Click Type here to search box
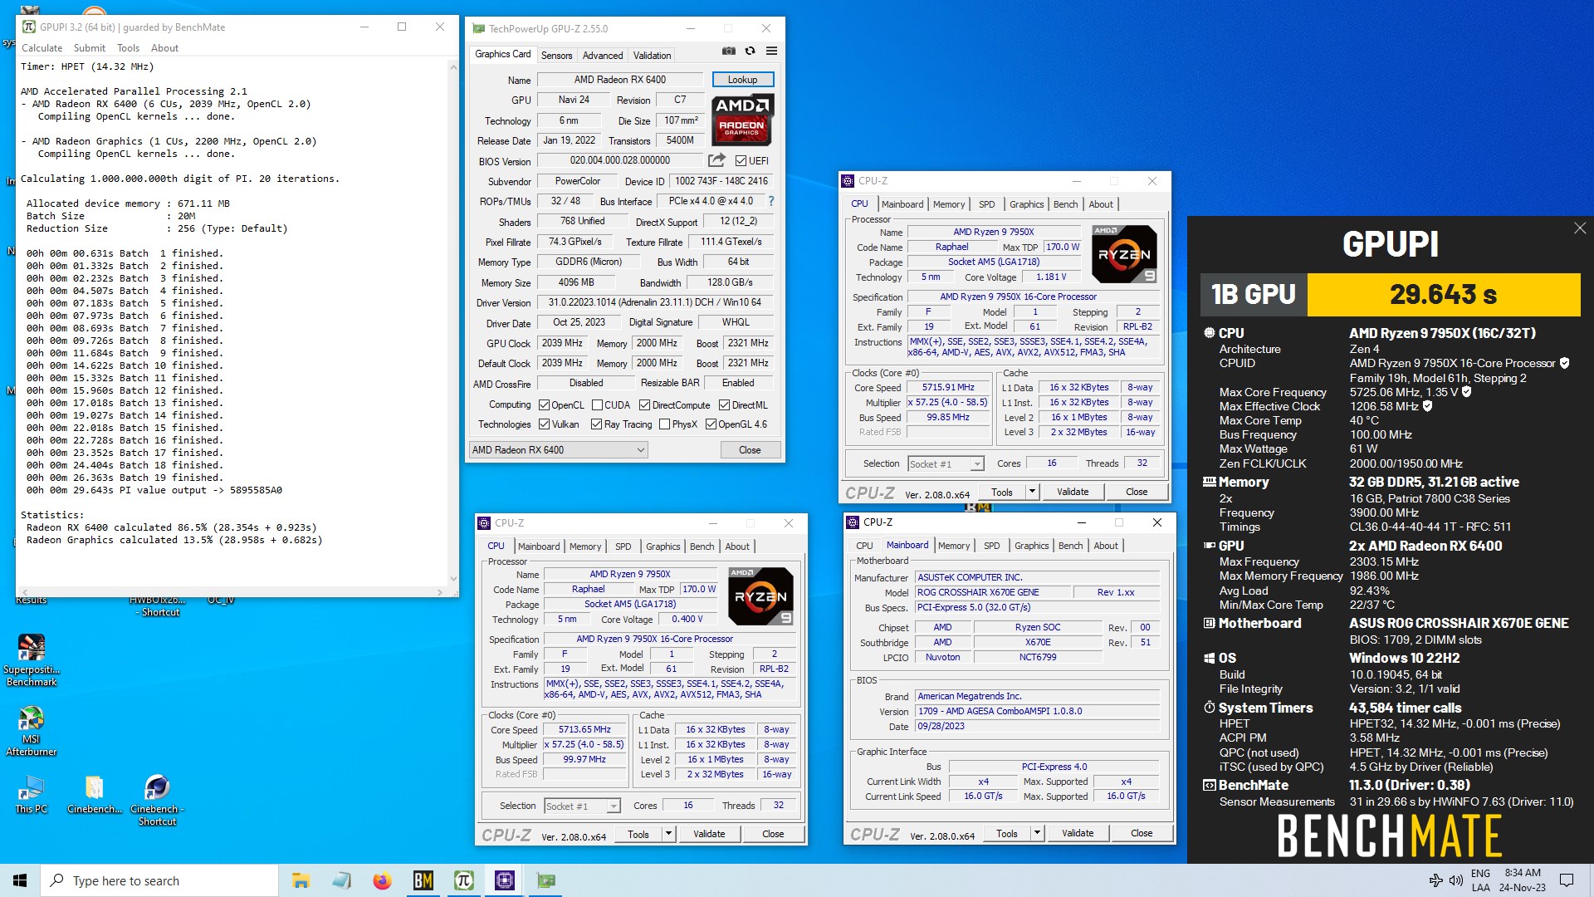The height and width of the screenshot is (897, 1594). [x=159, y=880]
